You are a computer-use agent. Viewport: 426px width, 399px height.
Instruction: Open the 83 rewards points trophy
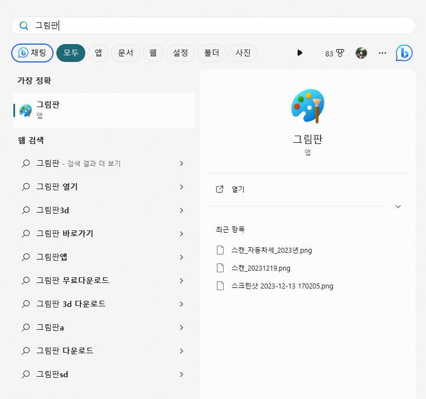tap(335, 54)
